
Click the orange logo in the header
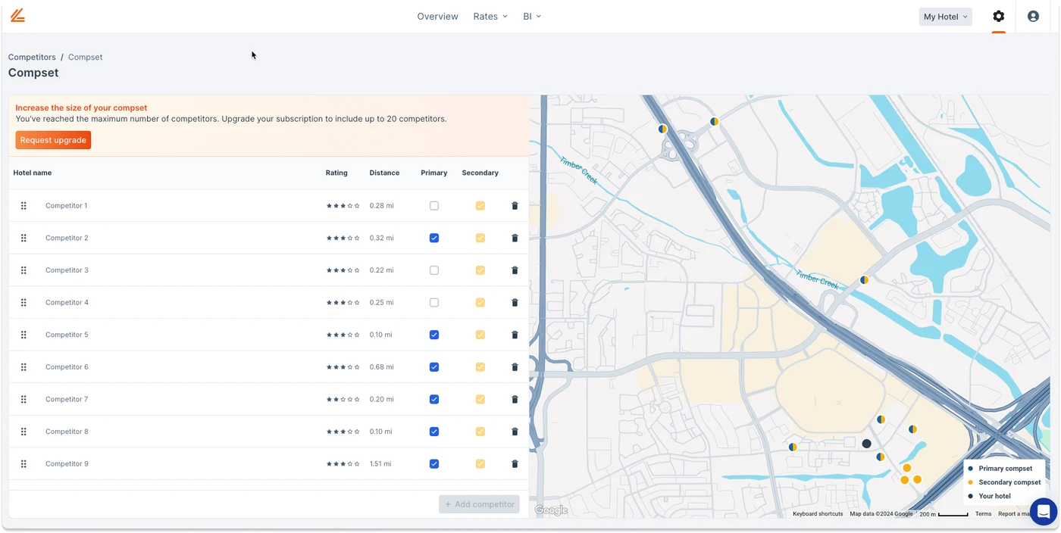point(17,16)
